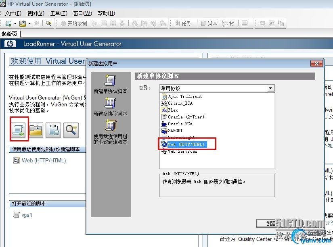Click the rightmost toolbar copy-window icon
This screenshot has width=333, height=247.
coord(281,23)
